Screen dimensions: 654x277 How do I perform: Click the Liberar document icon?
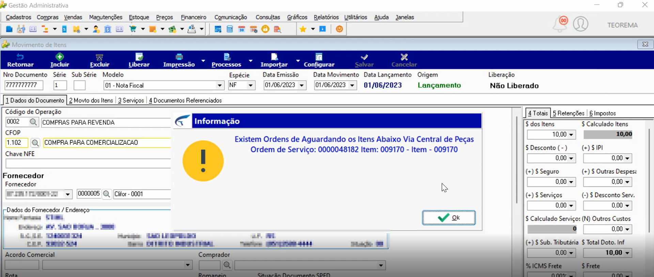pyautogui.click(x=139, y=57)
